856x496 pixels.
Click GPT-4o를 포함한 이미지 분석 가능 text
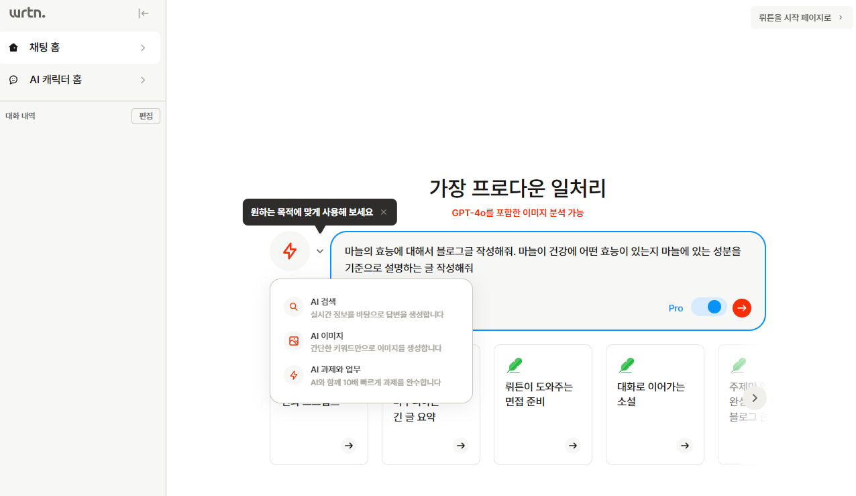(517, 213)
